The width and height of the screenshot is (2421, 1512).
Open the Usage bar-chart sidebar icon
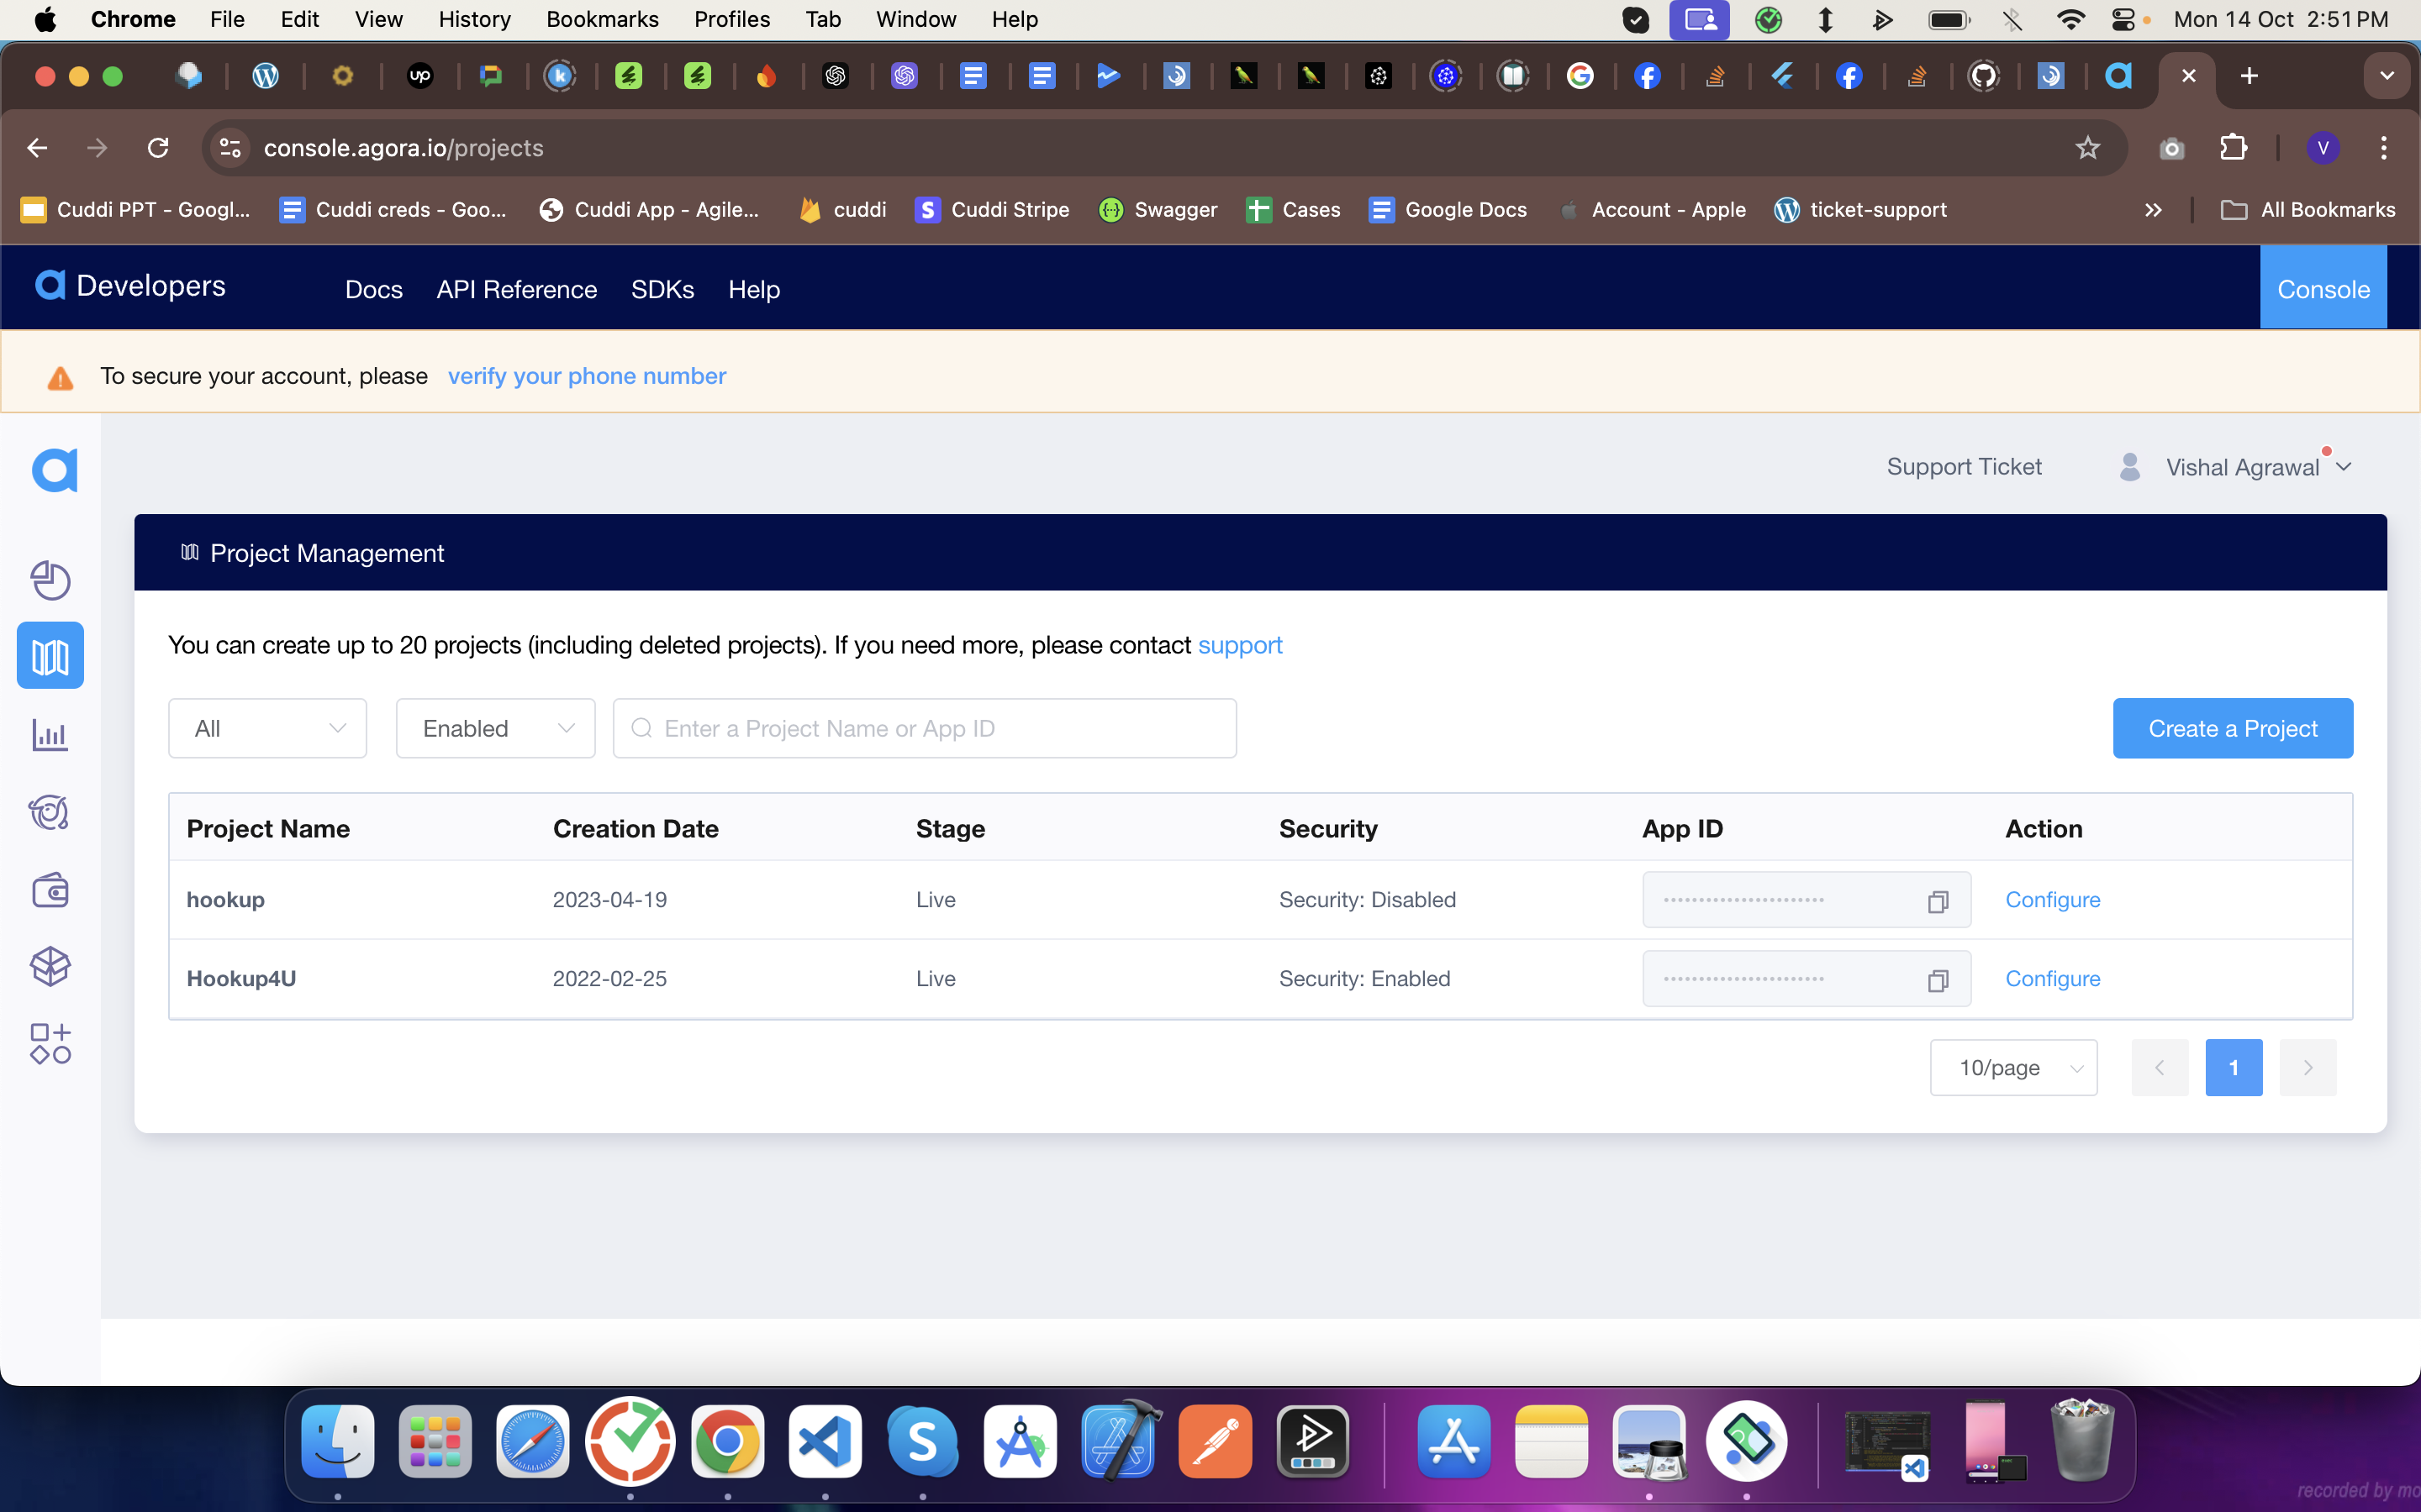click(x=50, y=735)
